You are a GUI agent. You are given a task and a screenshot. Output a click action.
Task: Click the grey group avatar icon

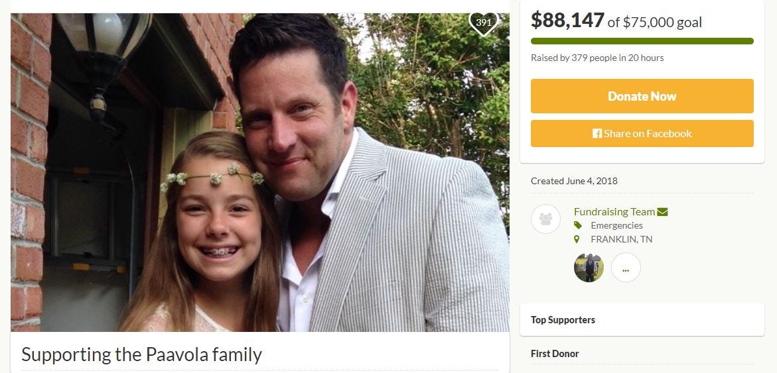[545, 219]
